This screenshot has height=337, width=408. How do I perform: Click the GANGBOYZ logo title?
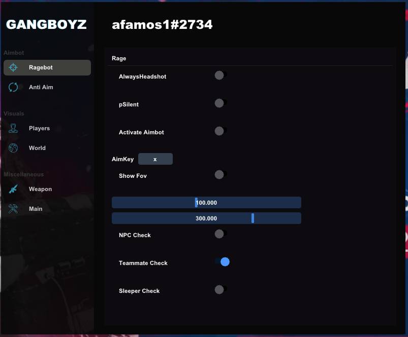click(x=46, y=25)
